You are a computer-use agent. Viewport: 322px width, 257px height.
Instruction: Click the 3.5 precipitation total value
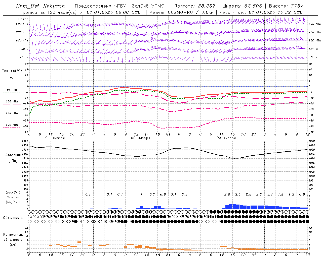pyautogui.click(x=238, y=195)
